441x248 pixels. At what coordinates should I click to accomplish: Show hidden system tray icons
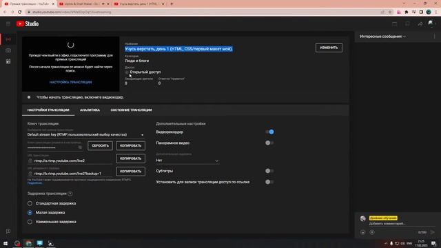tap(386, 243)
